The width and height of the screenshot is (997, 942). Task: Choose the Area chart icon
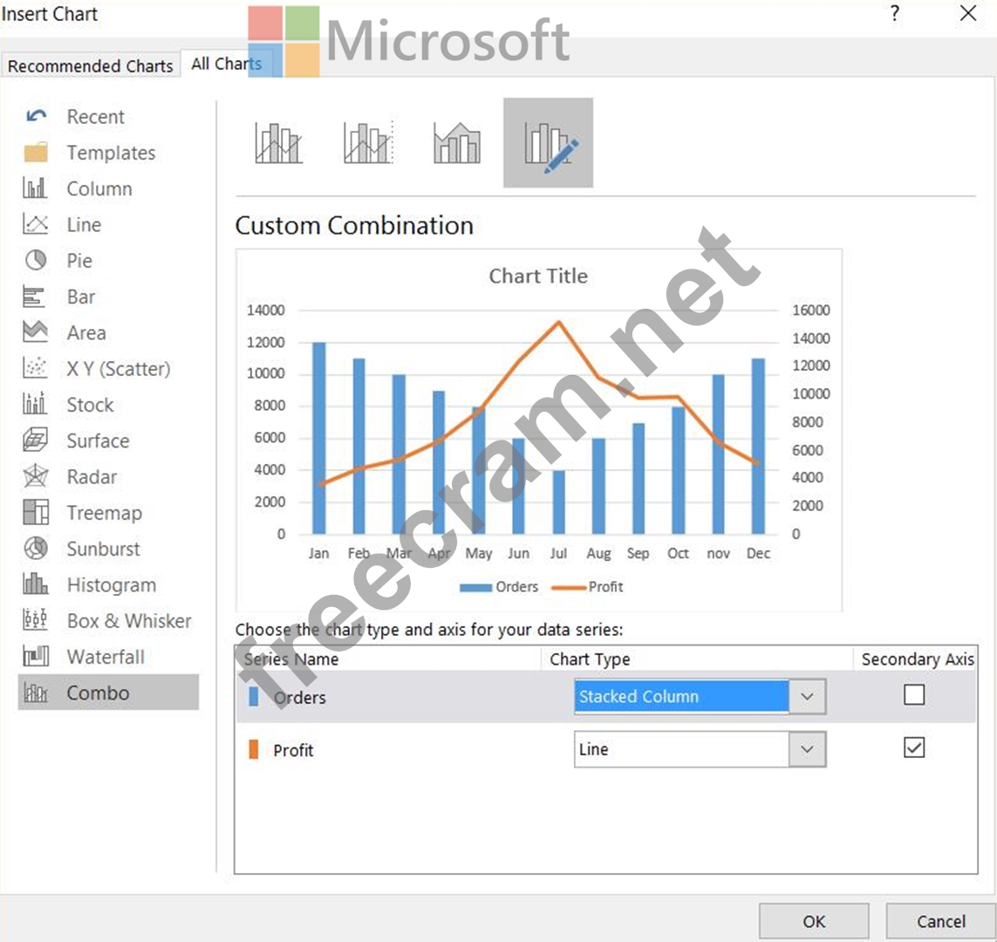point(35,331)
